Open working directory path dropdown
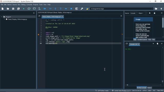The image size is (164, 92). 152,9
